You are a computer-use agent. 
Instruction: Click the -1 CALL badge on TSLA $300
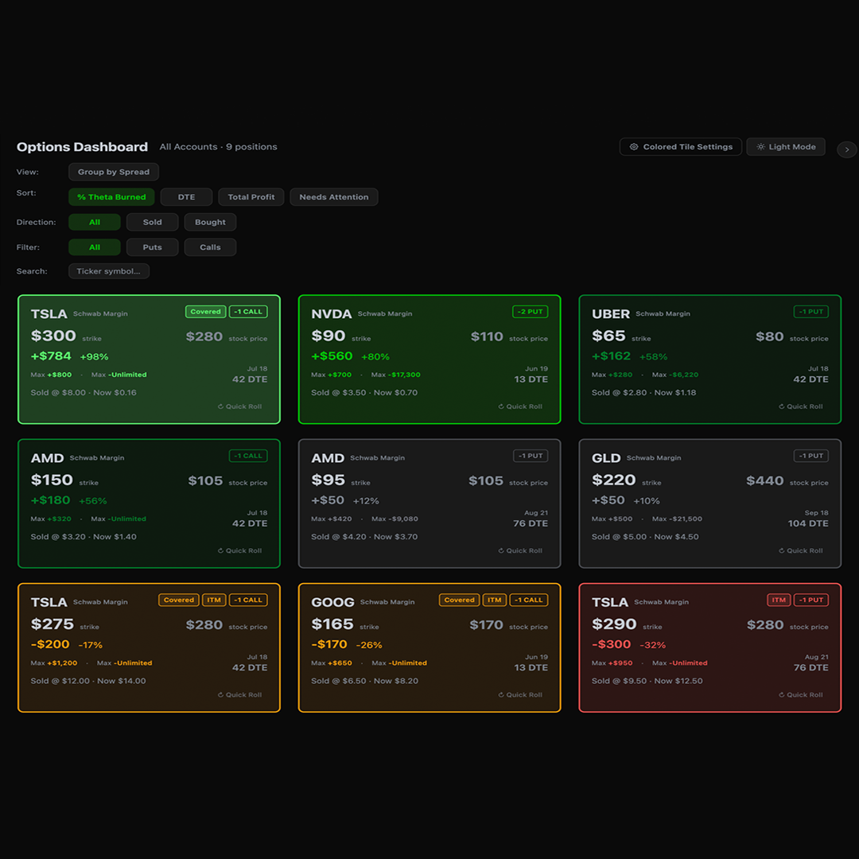coord(248,312)
